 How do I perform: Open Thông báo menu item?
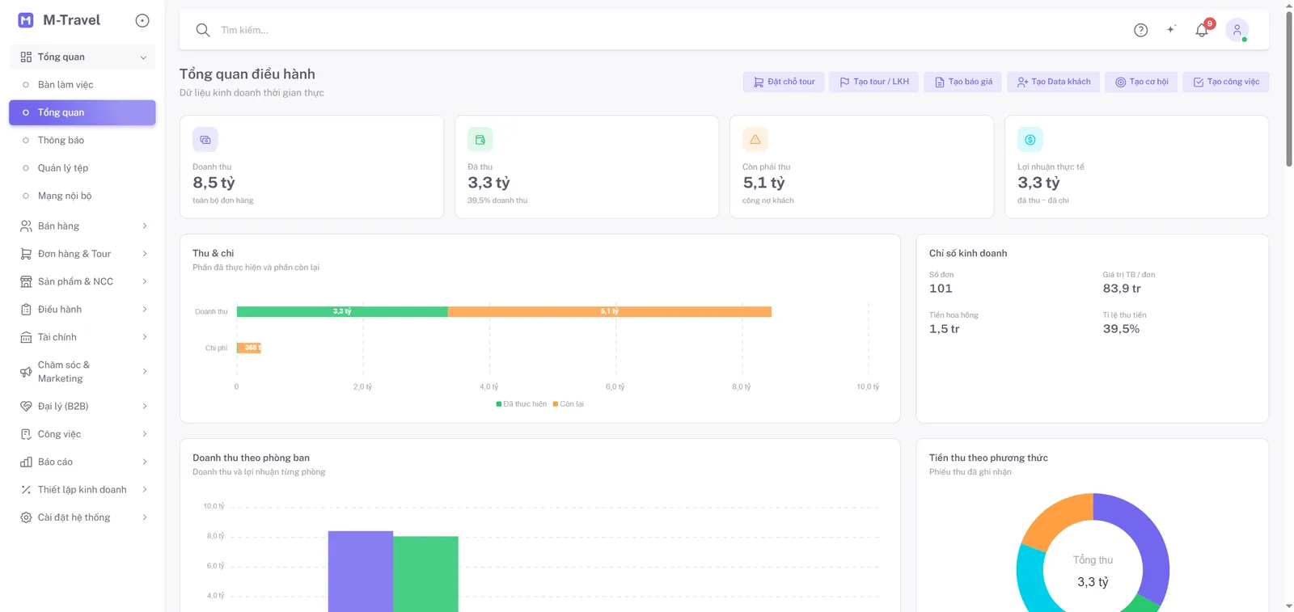82,141
